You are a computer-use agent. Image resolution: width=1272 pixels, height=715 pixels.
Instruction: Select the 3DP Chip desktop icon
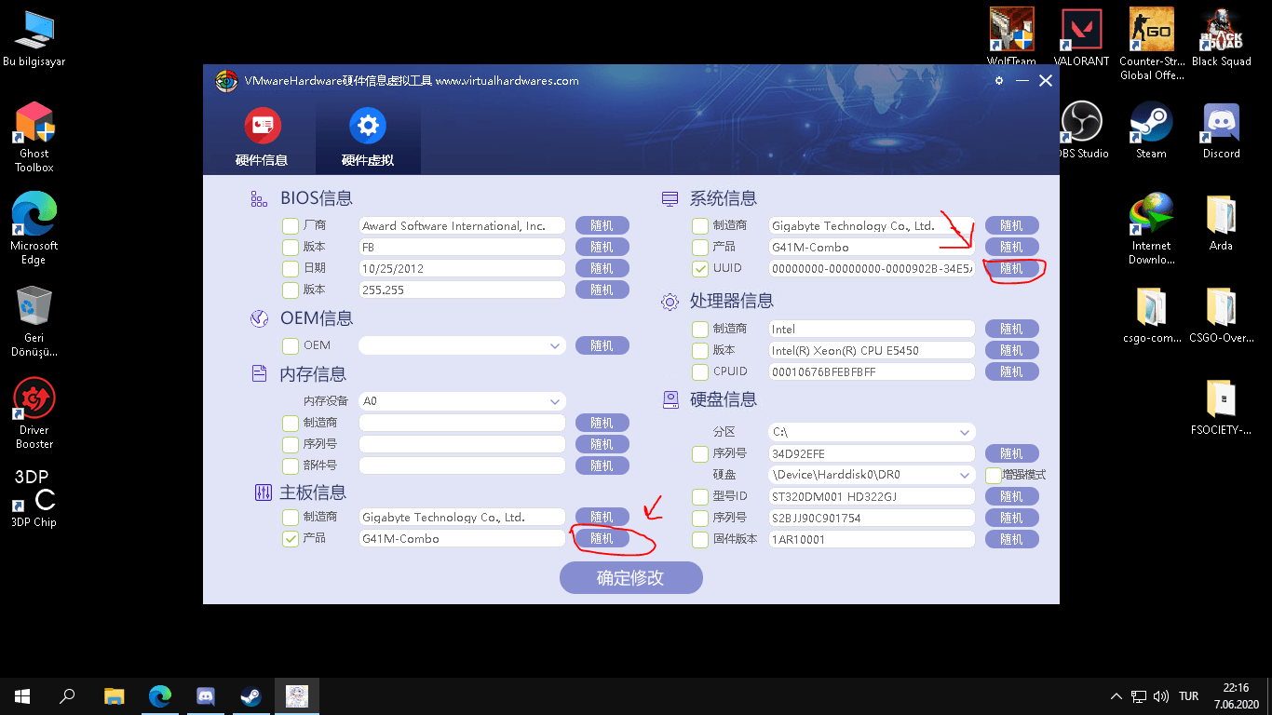tap(34, 498)
